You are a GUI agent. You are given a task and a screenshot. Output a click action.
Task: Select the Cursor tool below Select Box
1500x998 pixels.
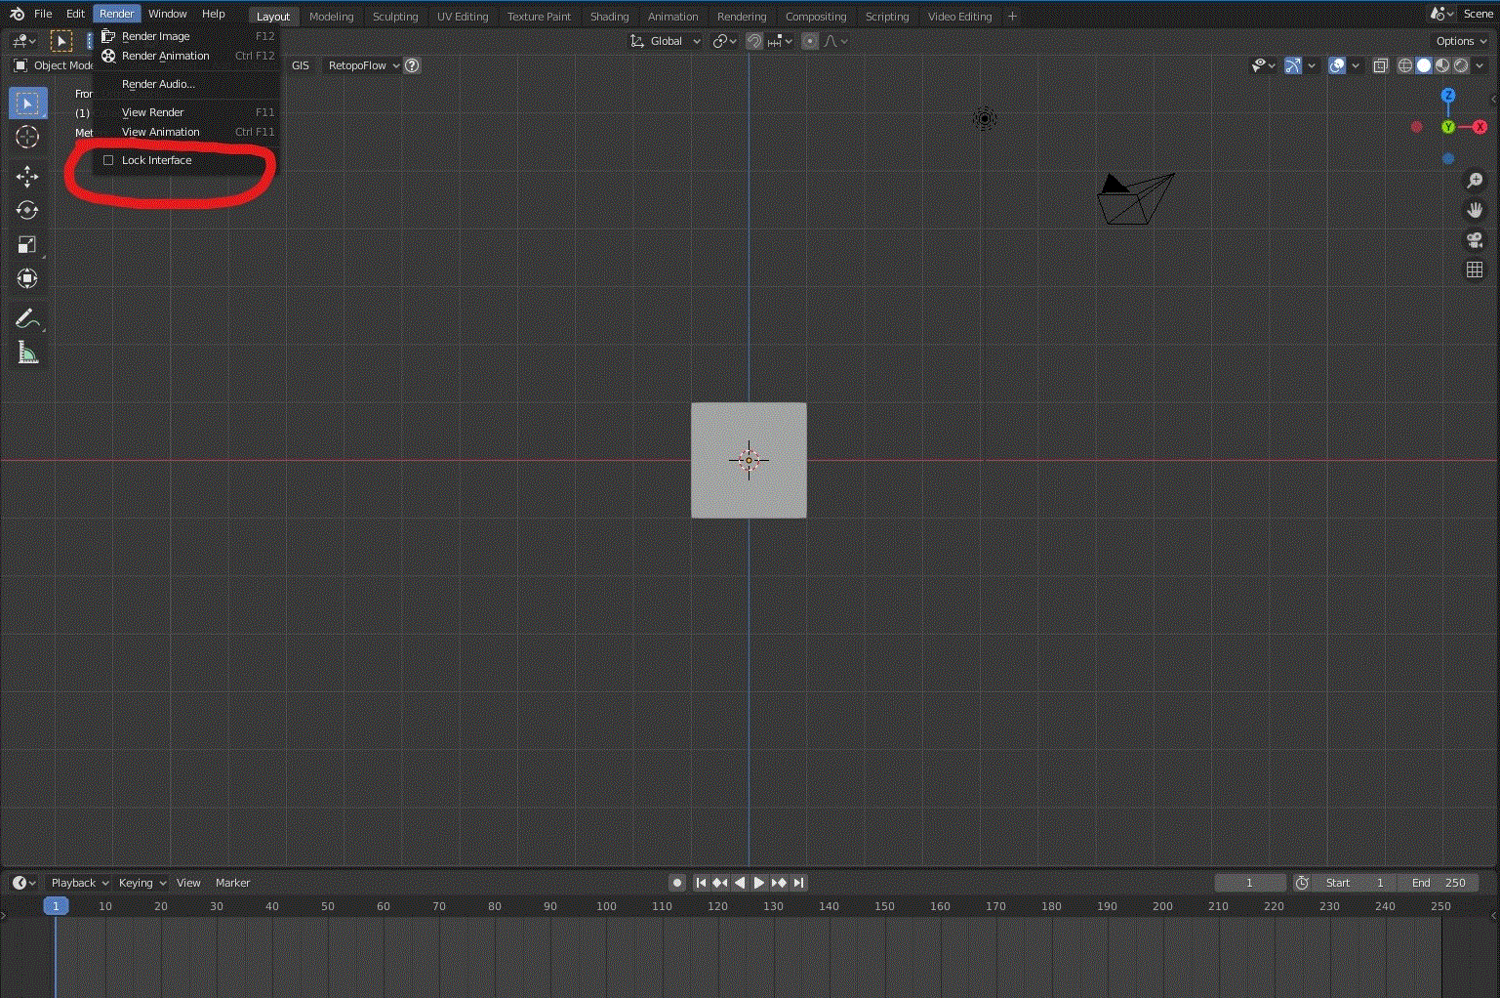pos(27,137)
